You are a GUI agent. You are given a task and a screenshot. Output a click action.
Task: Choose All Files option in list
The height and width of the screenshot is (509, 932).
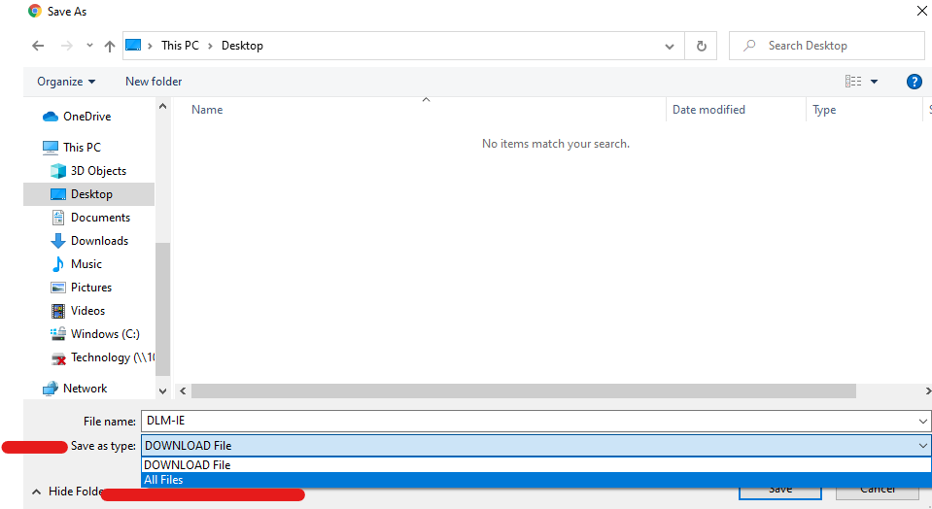click(x=536, y=480)
